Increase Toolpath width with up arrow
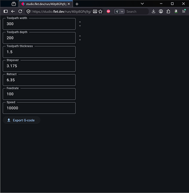189x193 pixels. point(80,22)
